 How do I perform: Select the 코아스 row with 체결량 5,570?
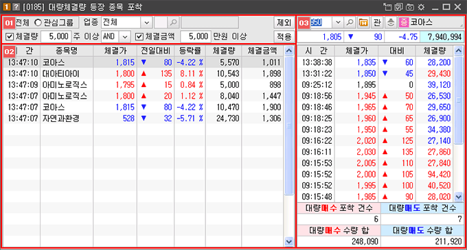point(144,62)
